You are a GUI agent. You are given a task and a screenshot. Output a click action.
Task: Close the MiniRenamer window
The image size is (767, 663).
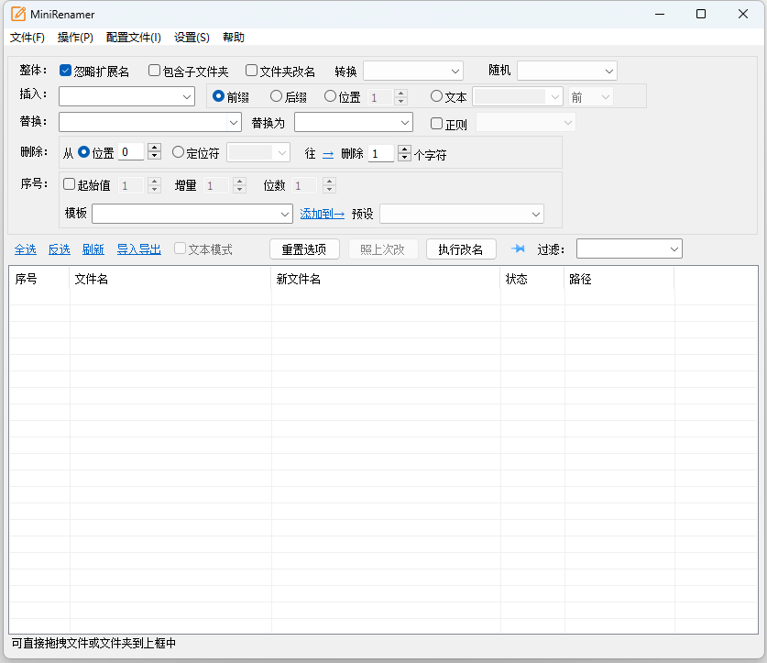(x=743, y=14)
